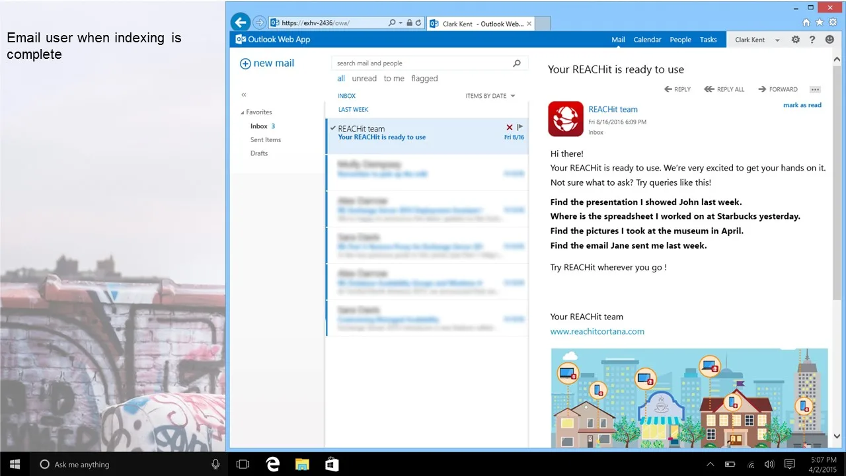Screen dimensions: 846x476
Task: Click the city illustration banner in email
Action: click(689, 398)
